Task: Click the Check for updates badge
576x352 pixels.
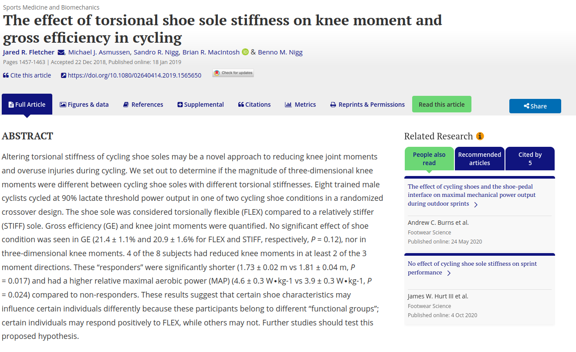Action: tap(233, 73)
